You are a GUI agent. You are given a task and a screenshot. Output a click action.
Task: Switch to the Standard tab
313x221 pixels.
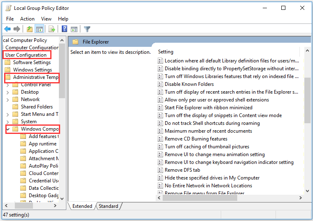click(108, 206)
